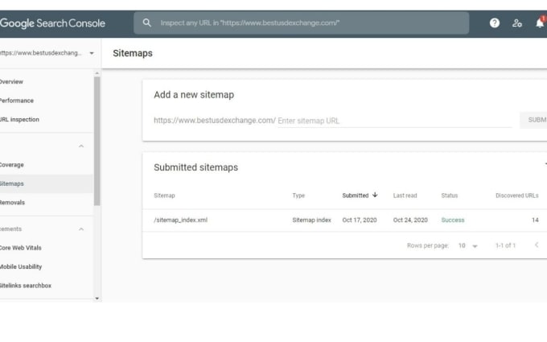This screenshot has width=547, height=342.
Task: Open Mobile Usability report
Action: 21,266
